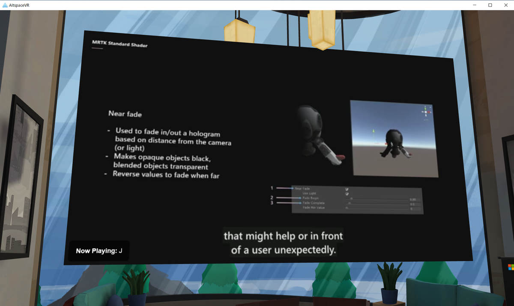Click the AltspaceVR app icon in title bar
The height and width of the screenshot is (306, 514).
coord(5,5)
